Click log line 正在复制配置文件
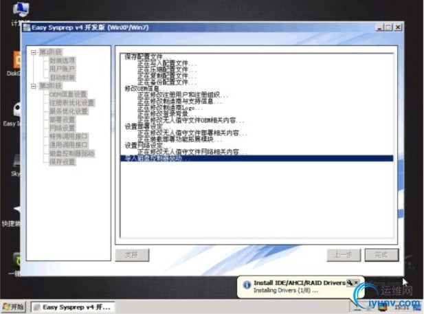 (167, 76)
